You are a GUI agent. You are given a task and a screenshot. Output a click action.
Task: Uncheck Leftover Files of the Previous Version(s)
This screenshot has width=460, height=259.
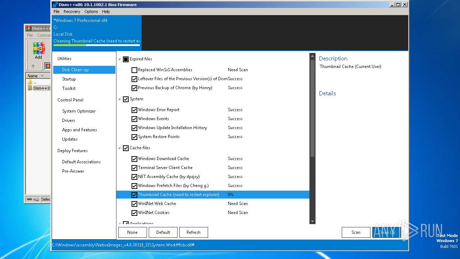pos(134,79)
